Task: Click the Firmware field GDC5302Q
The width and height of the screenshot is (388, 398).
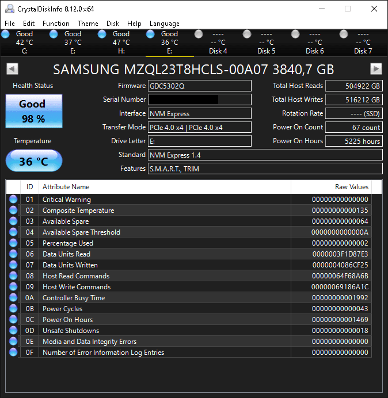Action: pyautogui.click(x=200, y=86)
